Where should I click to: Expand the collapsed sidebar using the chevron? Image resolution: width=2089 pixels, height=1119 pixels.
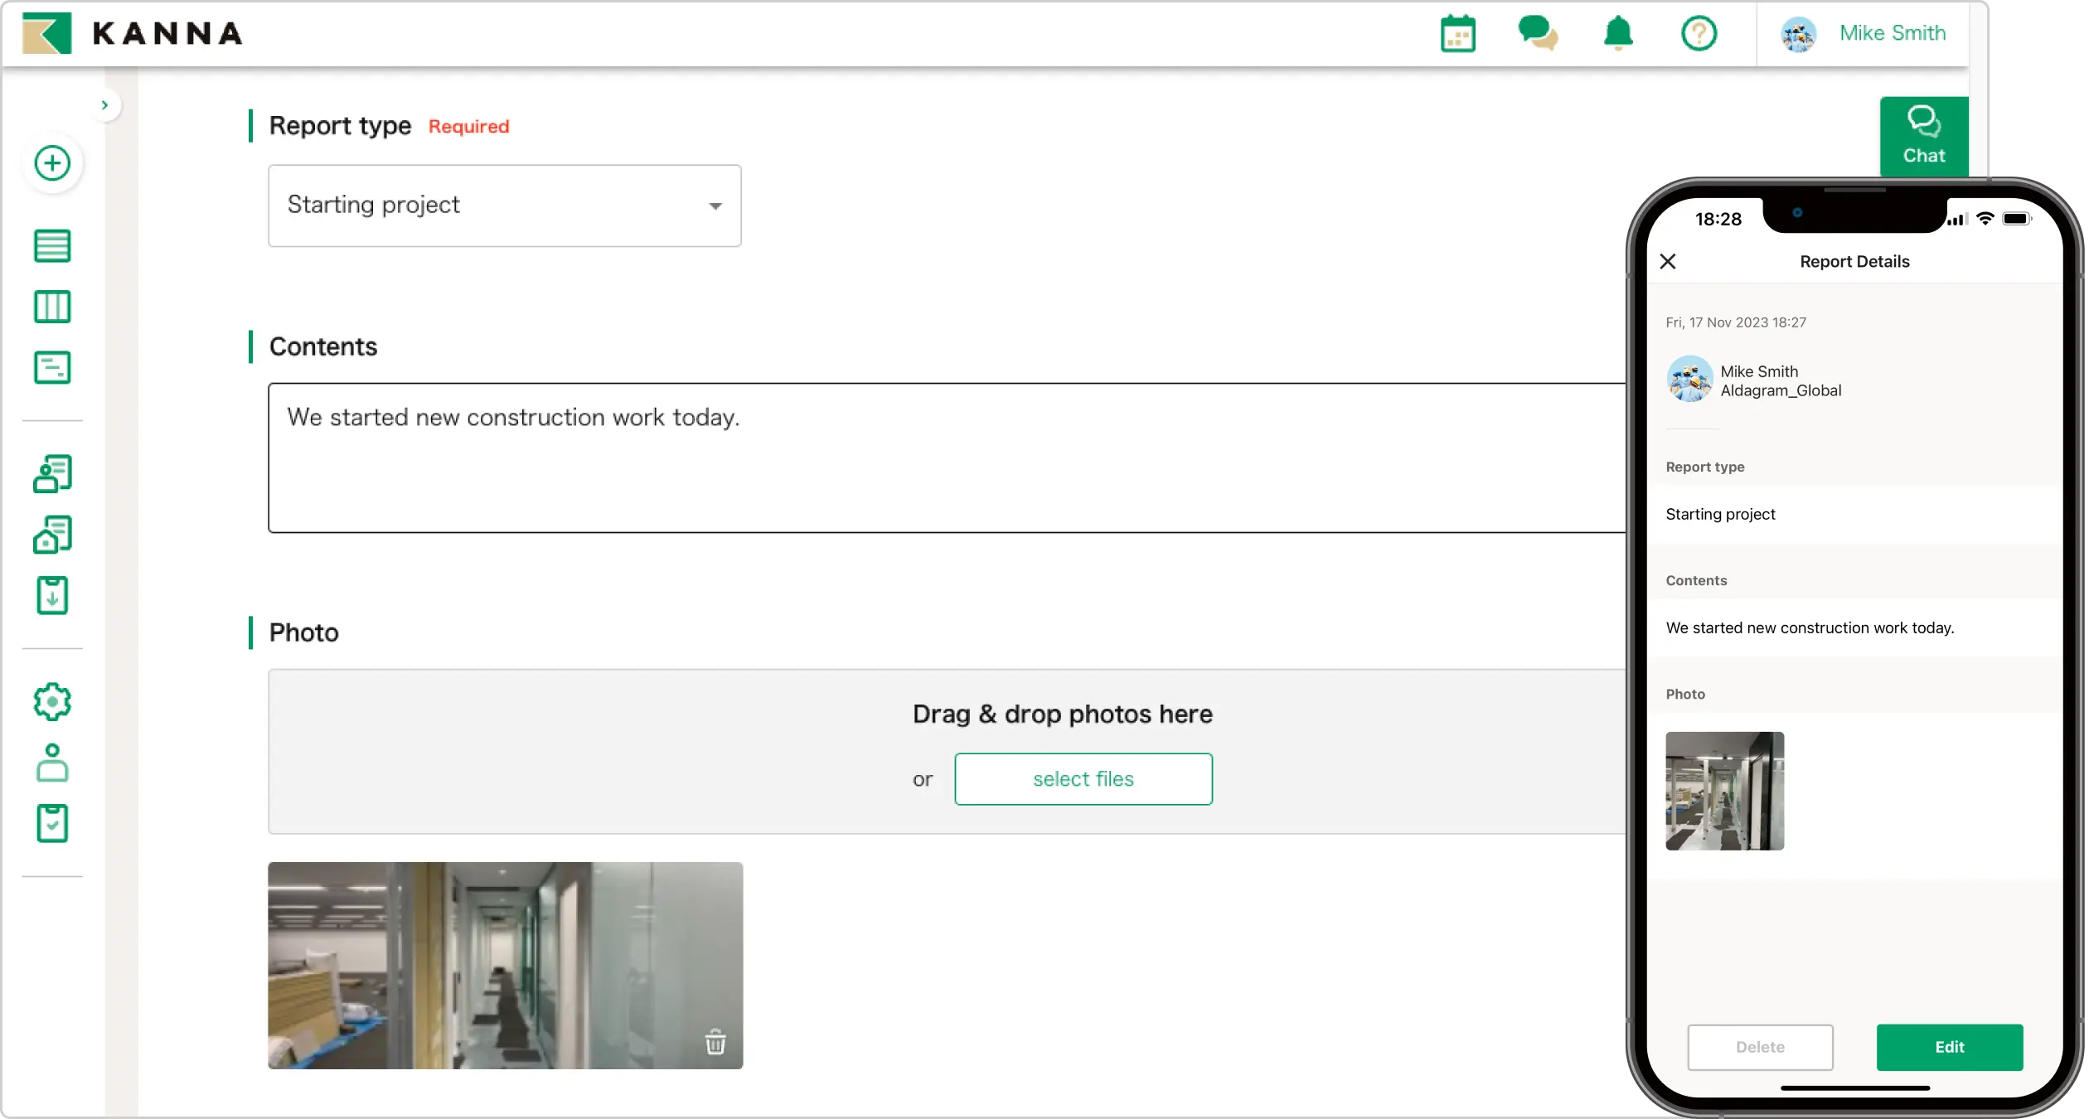pos(105,104)
